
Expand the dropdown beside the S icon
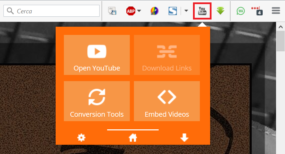(x=186, y=11)
